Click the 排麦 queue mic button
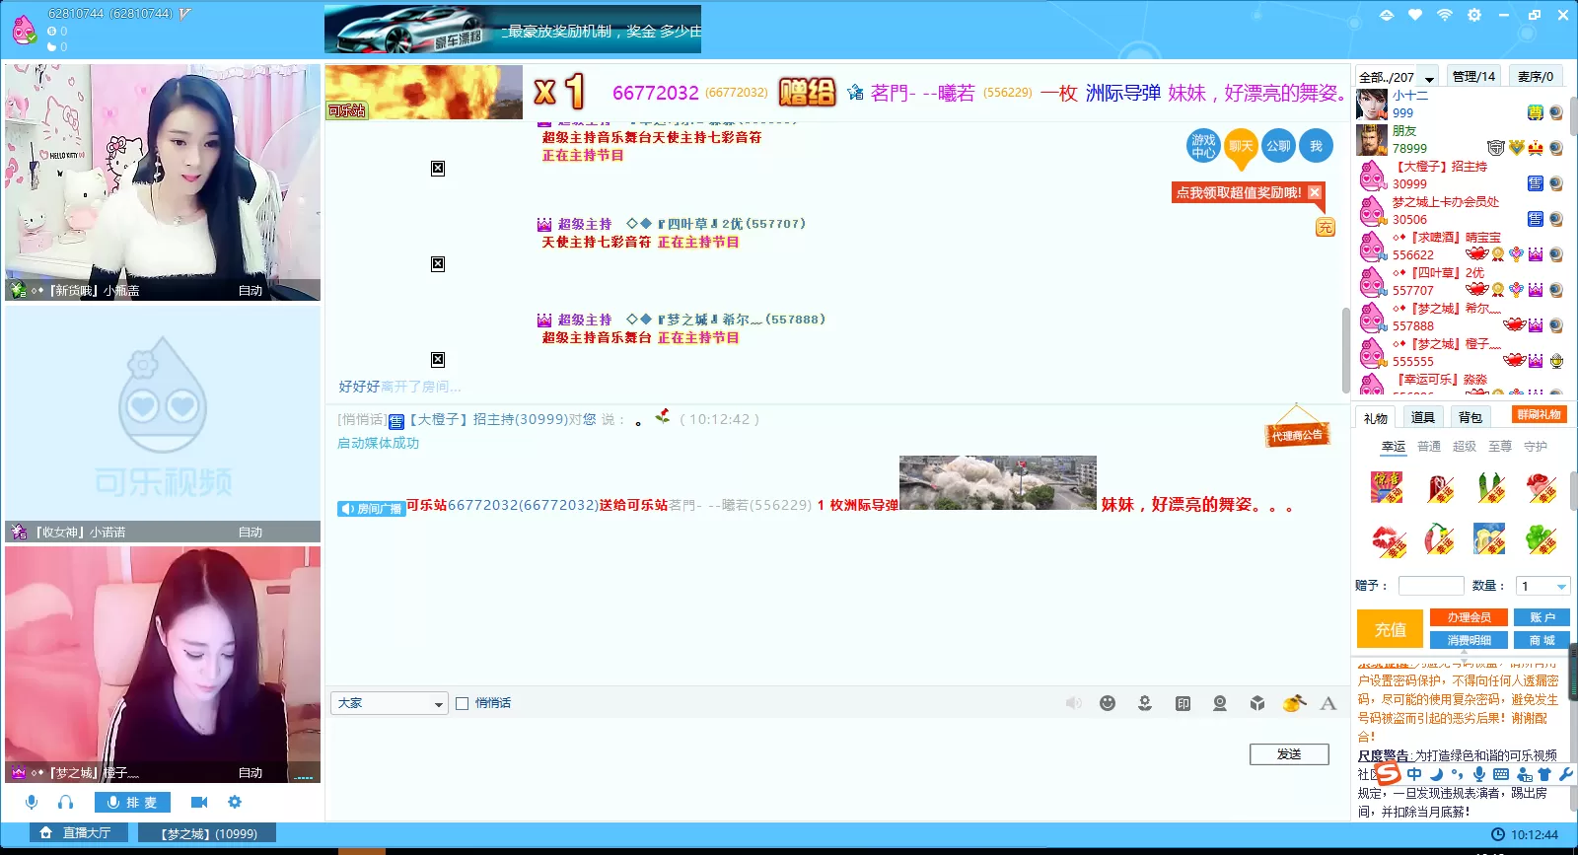The image size is (1578, 855). point(132,802)
